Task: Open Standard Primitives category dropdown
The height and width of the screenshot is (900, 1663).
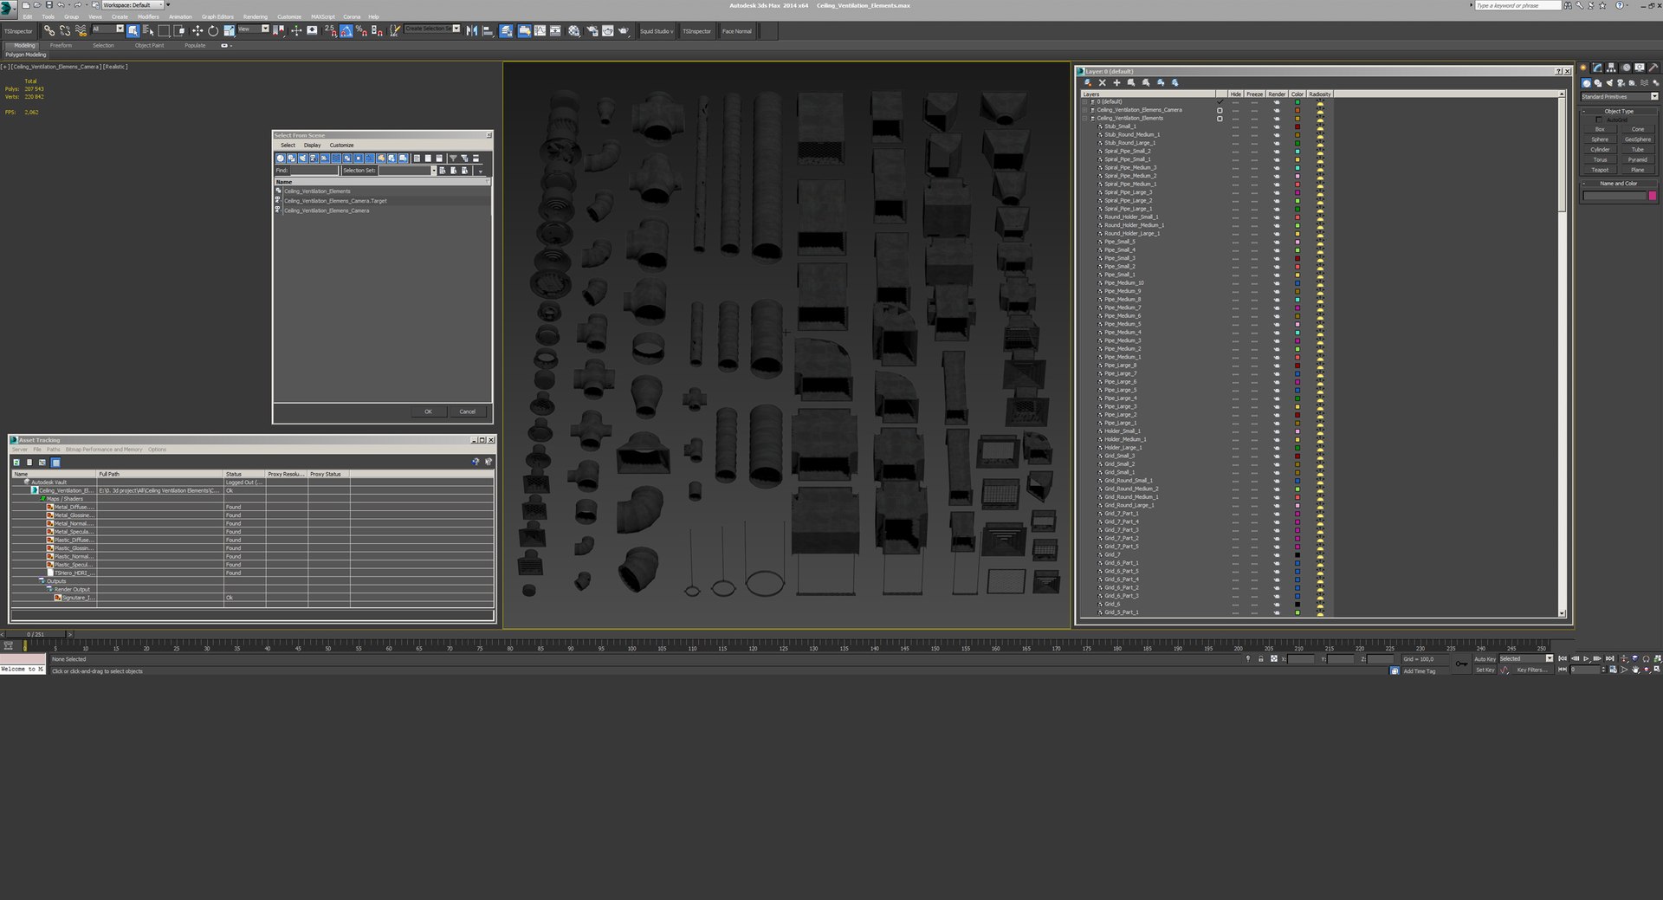Action: (x=1619, y=97)
